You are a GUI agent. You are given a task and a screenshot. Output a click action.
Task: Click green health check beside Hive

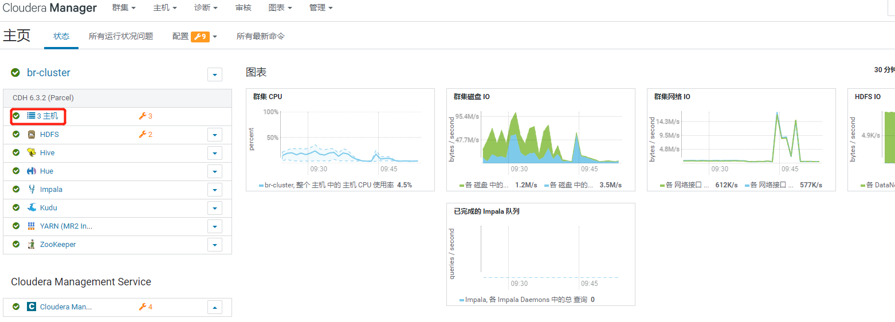16,153
